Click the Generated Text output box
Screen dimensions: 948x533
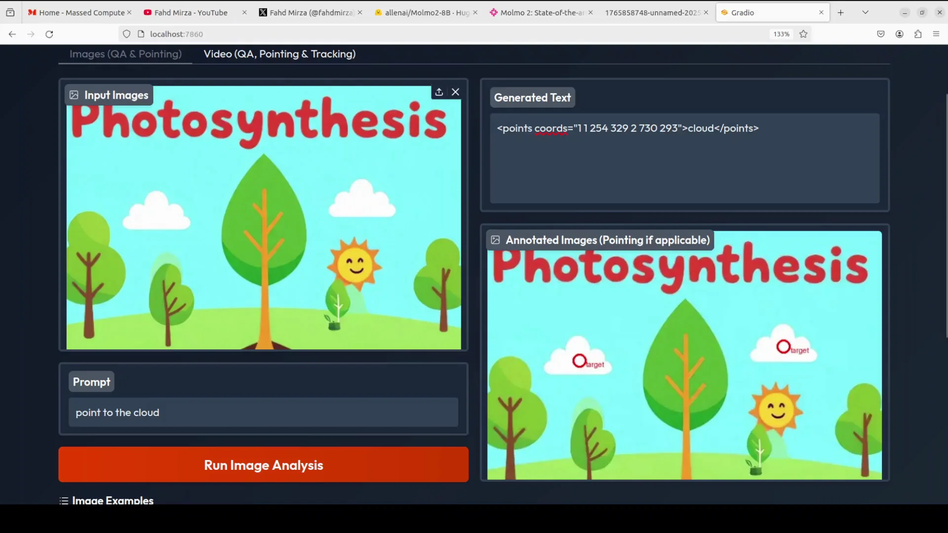point(684,158)
